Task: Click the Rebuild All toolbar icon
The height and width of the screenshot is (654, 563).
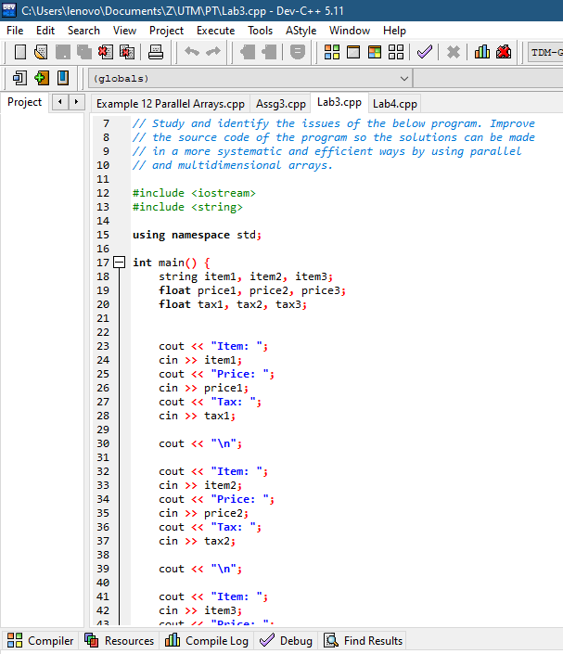Action: (396, 53)
